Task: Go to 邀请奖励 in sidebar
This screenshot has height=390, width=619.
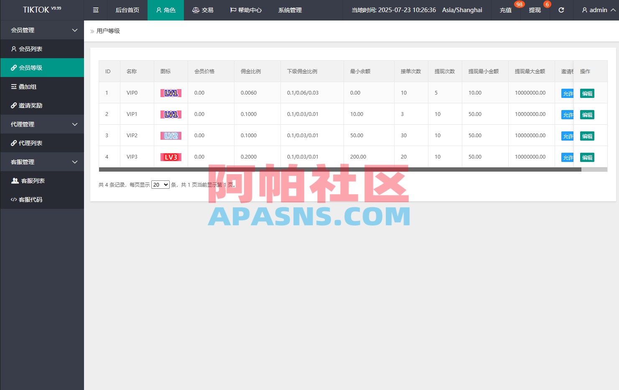Action: point(42,105)
